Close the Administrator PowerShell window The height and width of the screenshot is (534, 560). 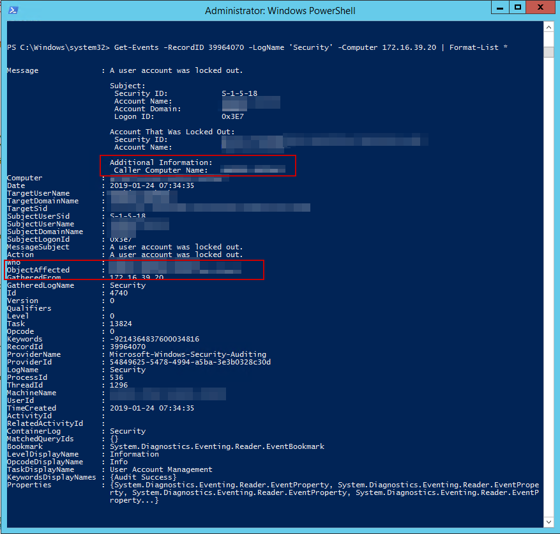540,8
